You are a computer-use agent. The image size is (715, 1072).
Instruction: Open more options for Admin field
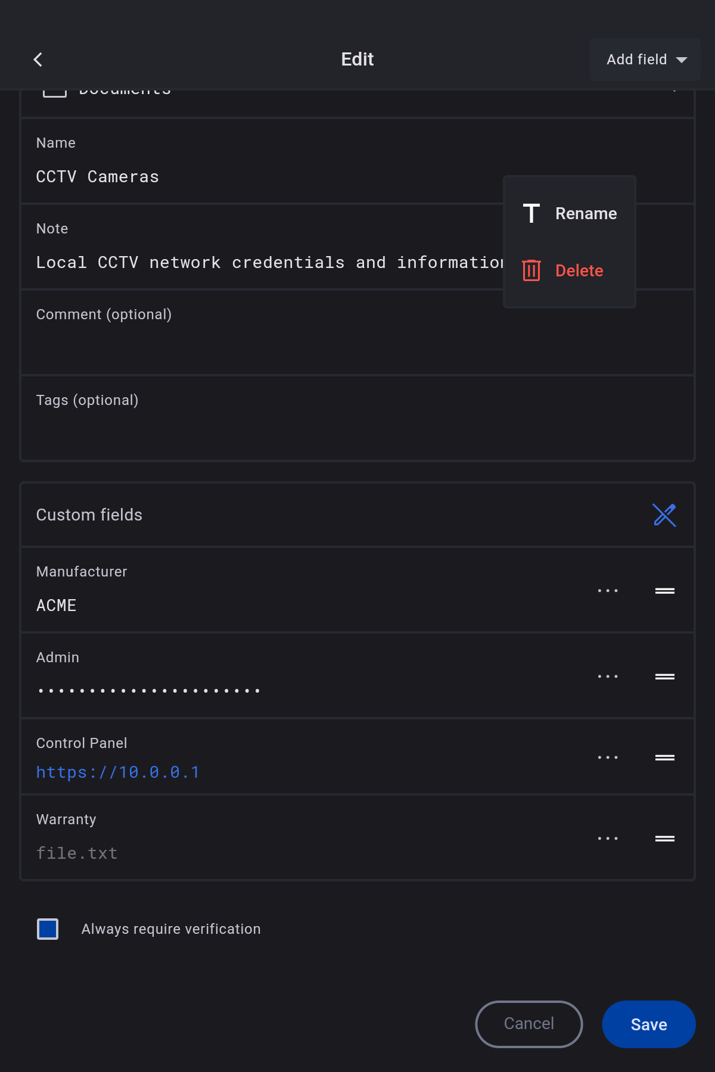point(608,677)
